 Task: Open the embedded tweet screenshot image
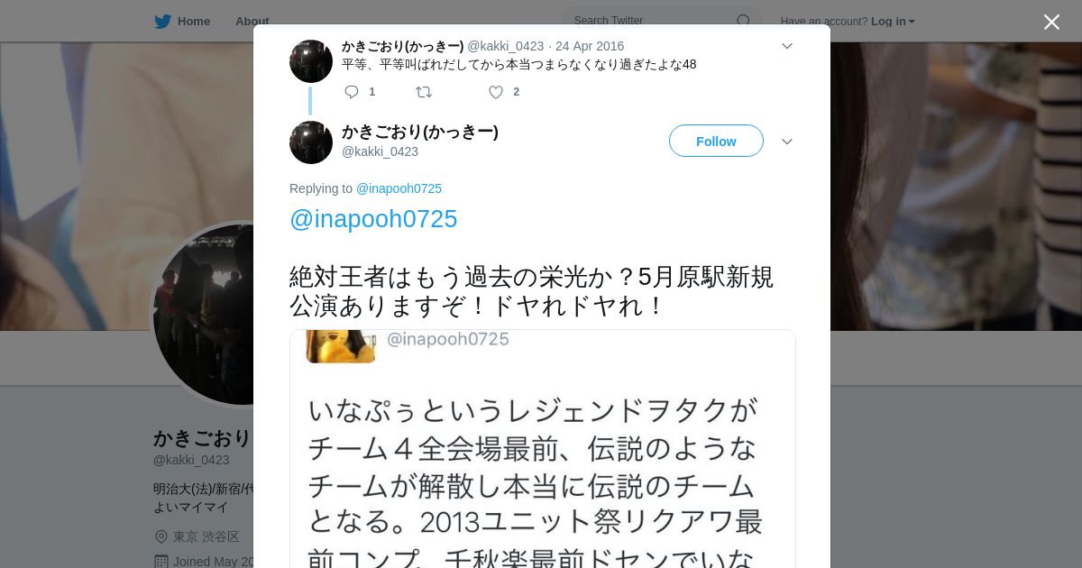(x=543, y=449)
